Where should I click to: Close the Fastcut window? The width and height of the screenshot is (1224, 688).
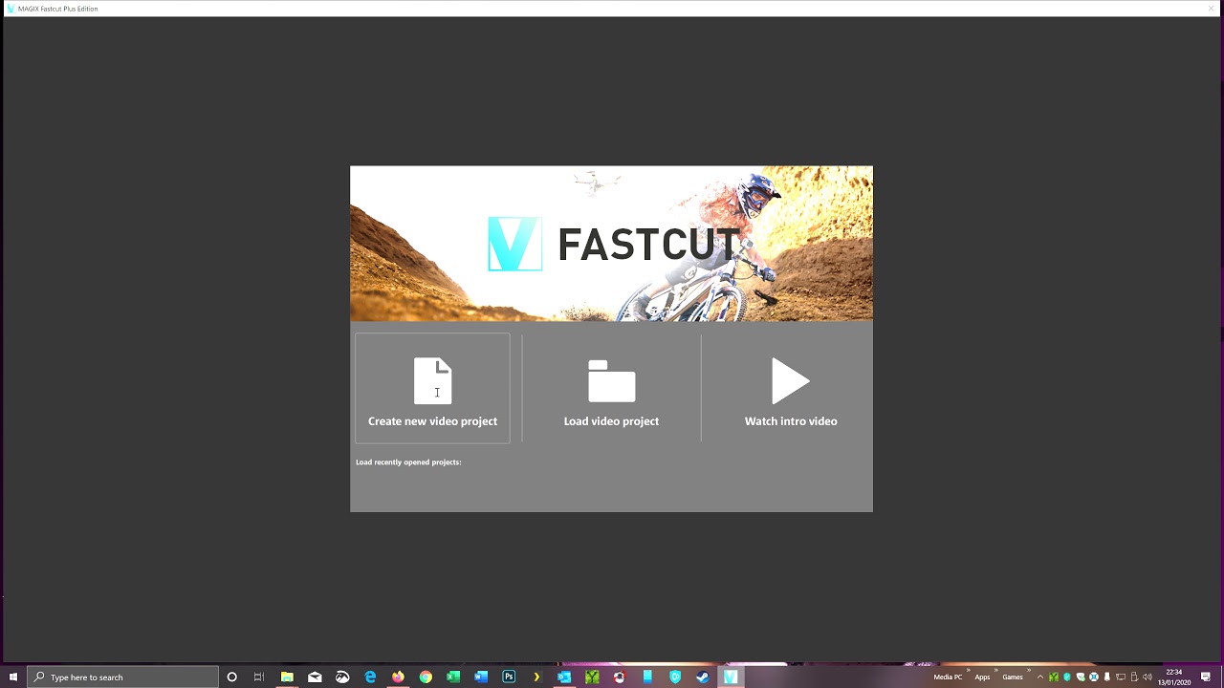pos(1211,9)
